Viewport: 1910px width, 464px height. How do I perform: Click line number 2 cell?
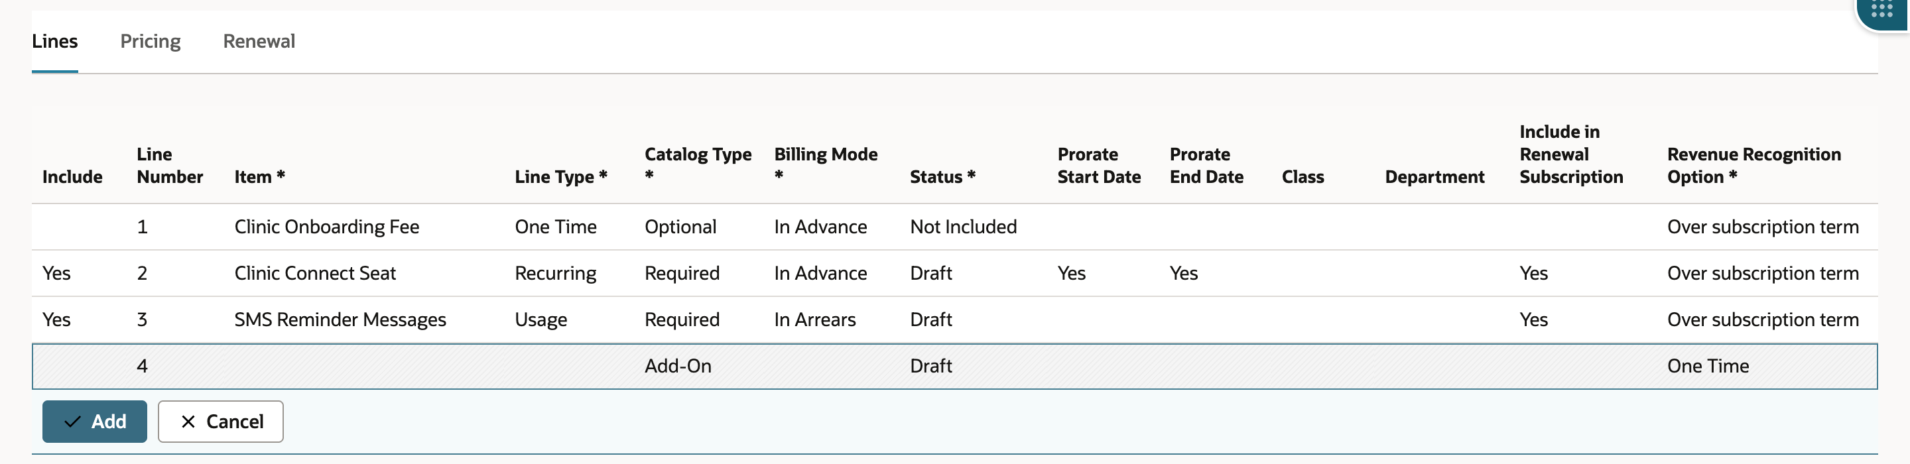(x=142, y=274)
